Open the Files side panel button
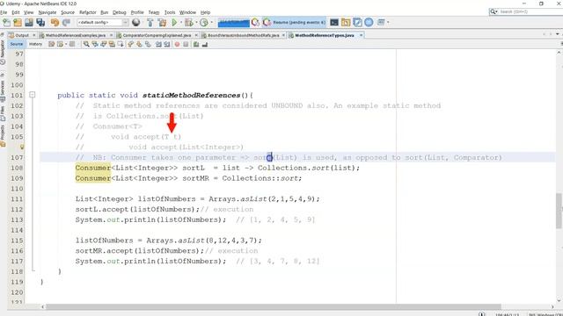 [x=3, y=113]
